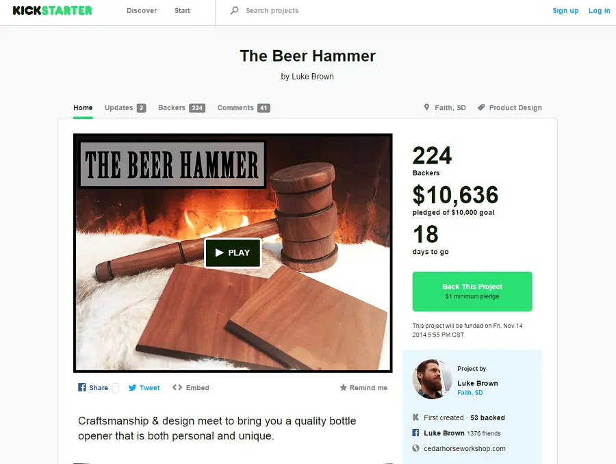Play the Beer Hammer video

click(233, 253)
